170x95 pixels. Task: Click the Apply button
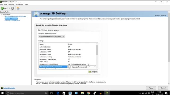pos(151,88)
